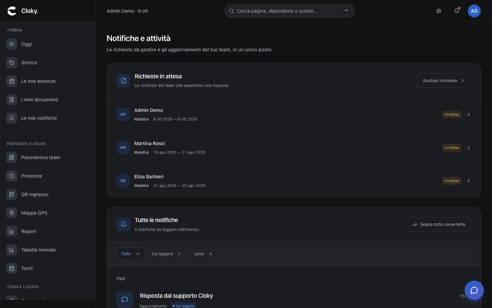492x308 pixels.
Task: Select the Le mie assenze calendar icon
Action: point(12,81)
